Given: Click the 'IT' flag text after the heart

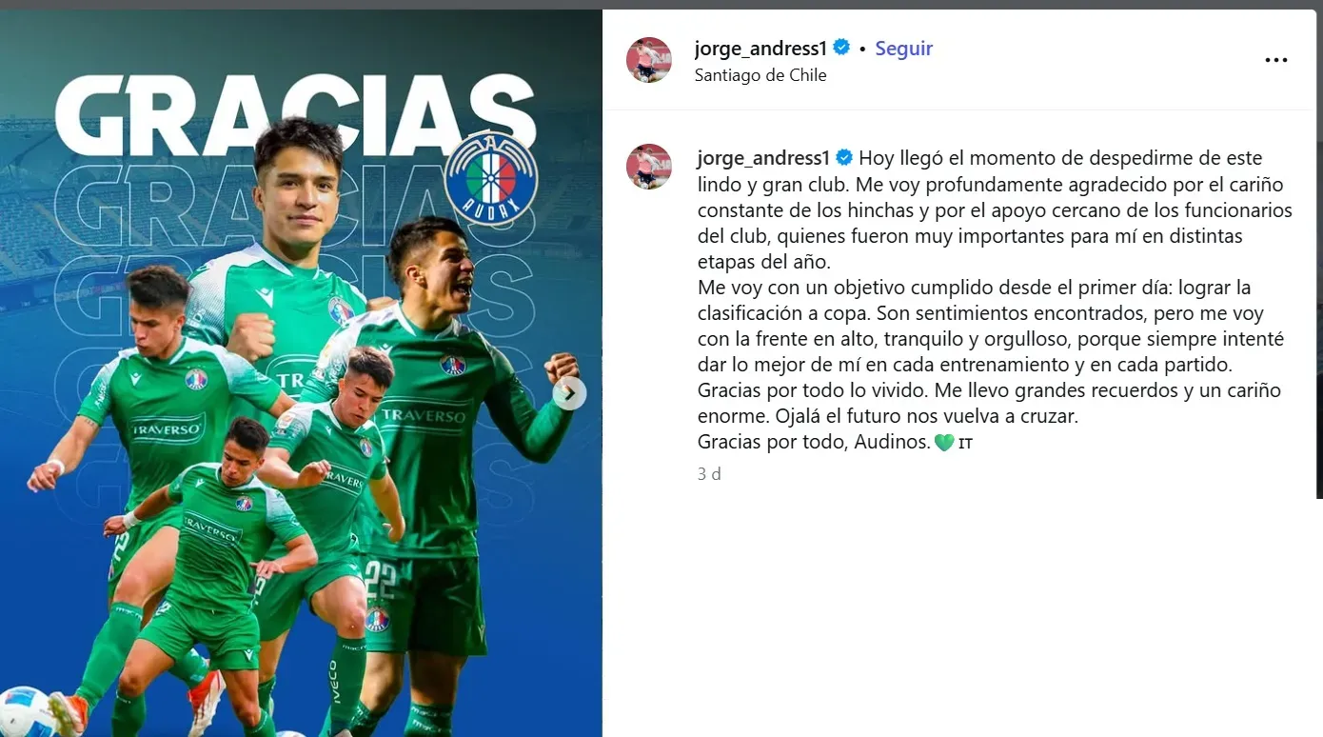Looking at the screenshot, I should 965,443.
